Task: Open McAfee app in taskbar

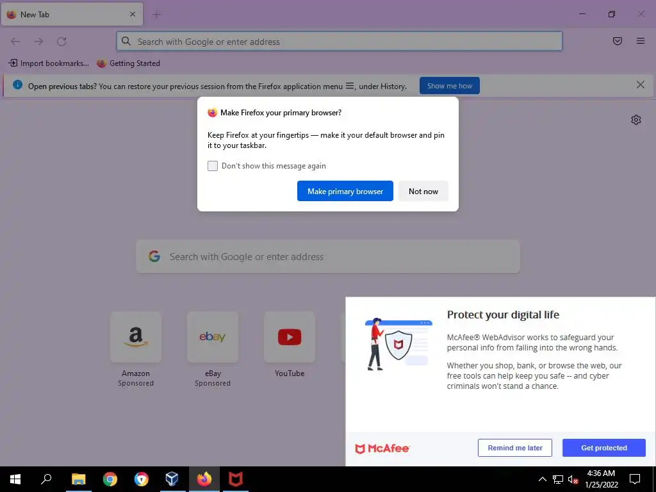Action: (236, 479)
